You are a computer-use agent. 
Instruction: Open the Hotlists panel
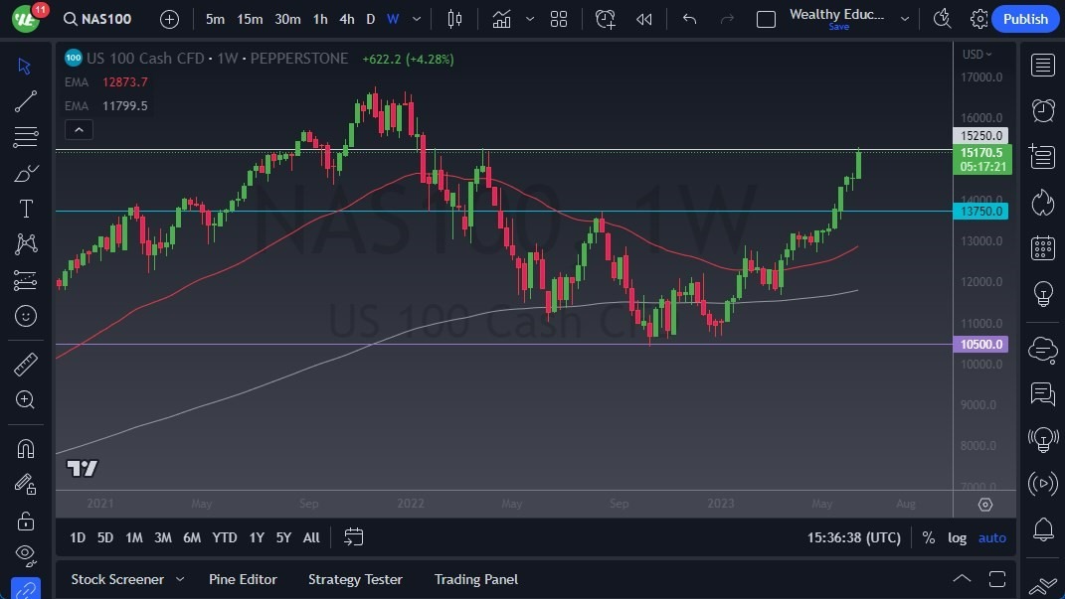(1042, 202)
